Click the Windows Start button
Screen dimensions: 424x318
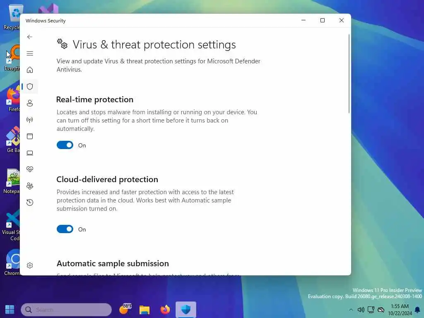[10, 310]
